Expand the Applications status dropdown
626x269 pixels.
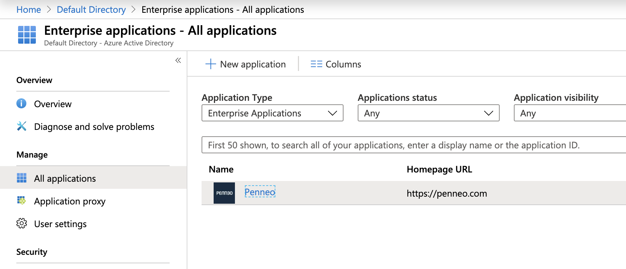[x=428, y=113]
